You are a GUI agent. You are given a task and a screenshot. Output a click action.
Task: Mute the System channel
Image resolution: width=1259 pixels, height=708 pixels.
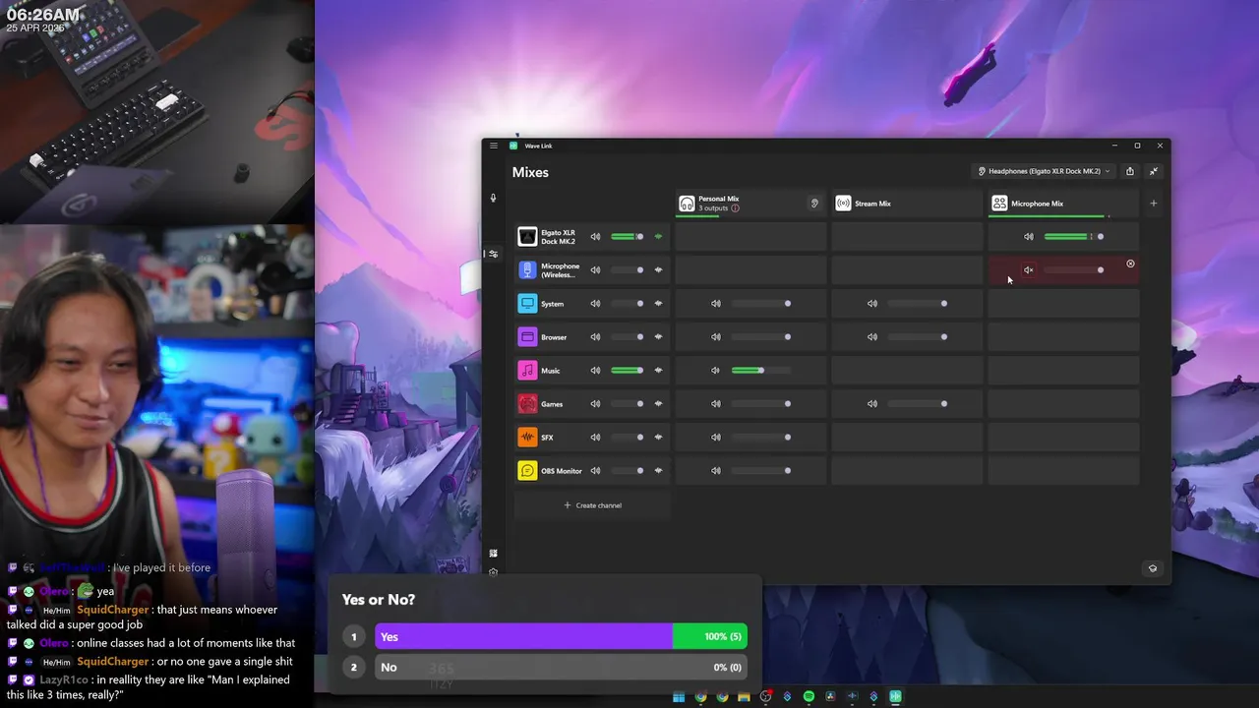click(x=595, y=304)
